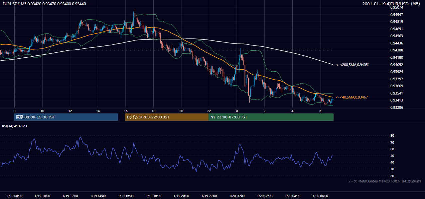Click the 1/19 08:00 time label
The width and height of the screenshot is (425, 199).
pos(14,196)
